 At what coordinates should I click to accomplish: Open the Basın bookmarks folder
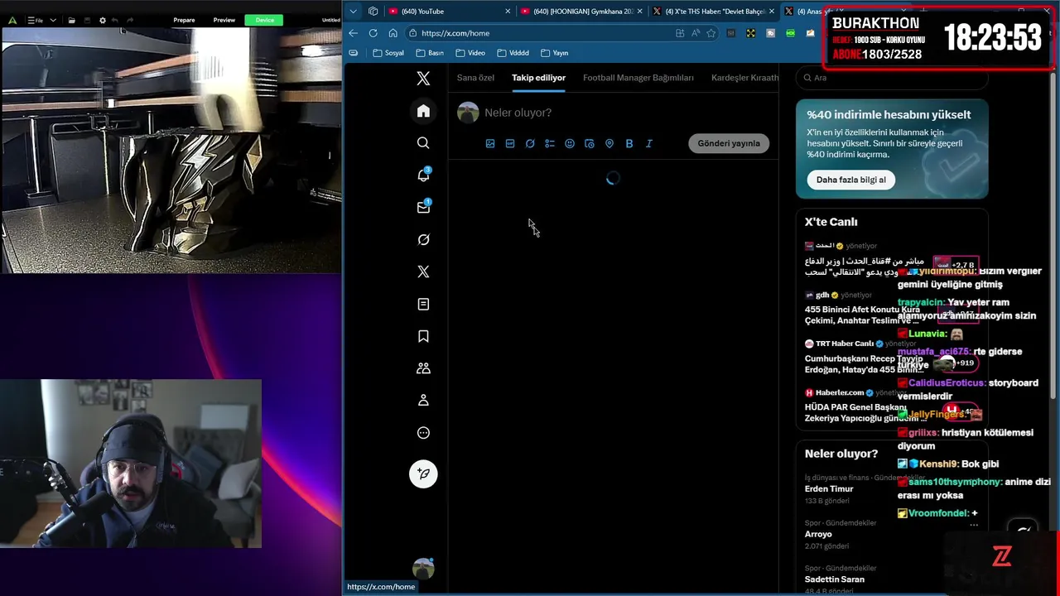pyautogui.click(x=430, y=53)
